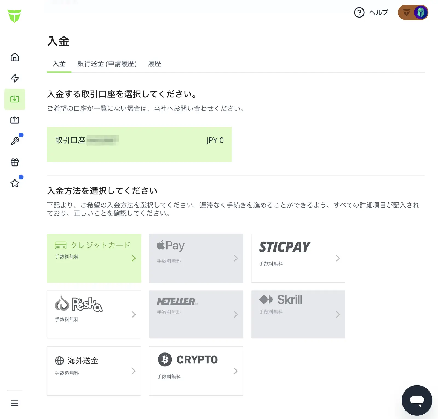This screenshot has height=419, width=438.
Task: Expand sidebar with the hamburger menu icon
Action: click(15, 403)
